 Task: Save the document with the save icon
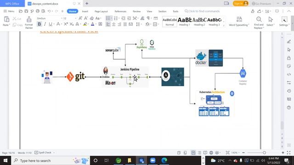pos(26,11)
